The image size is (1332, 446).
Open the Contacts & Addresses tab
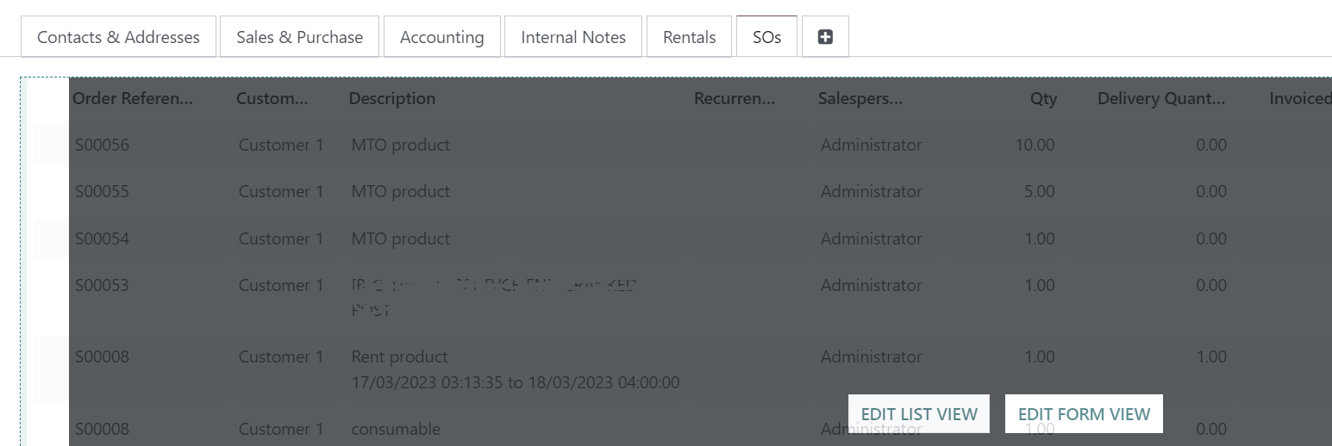coord(118,37)
